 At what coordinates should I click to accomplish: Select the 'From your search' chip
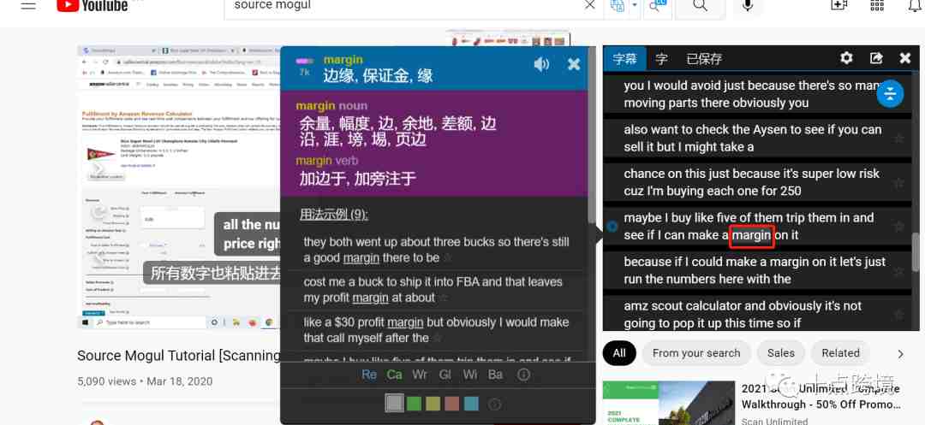tap(696, 353)
